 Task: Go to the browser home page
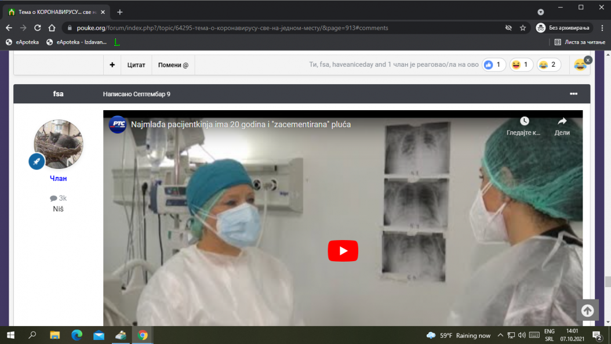52,28
